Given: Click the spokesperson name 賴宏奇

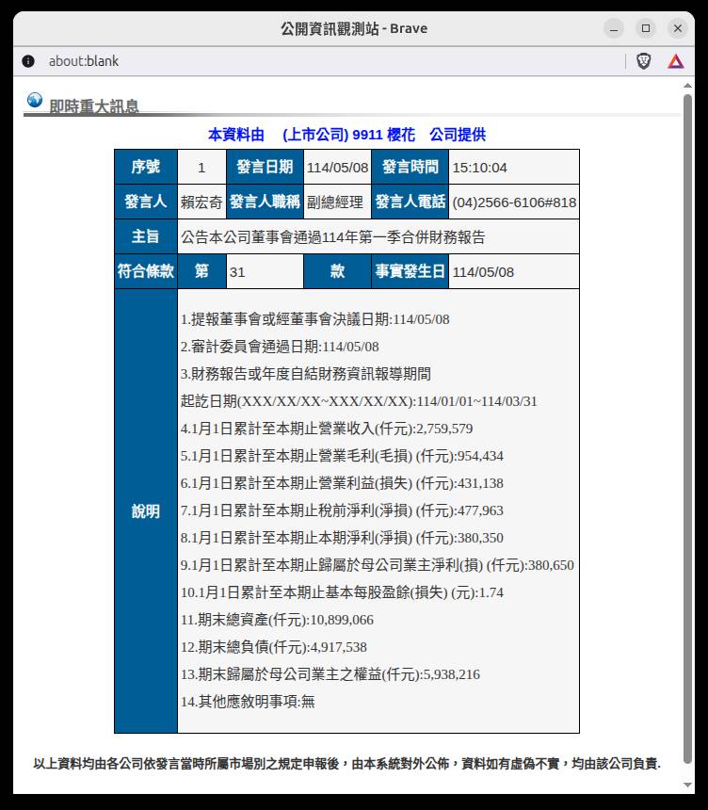Looking at the screenshot, I should click(201, 202).
